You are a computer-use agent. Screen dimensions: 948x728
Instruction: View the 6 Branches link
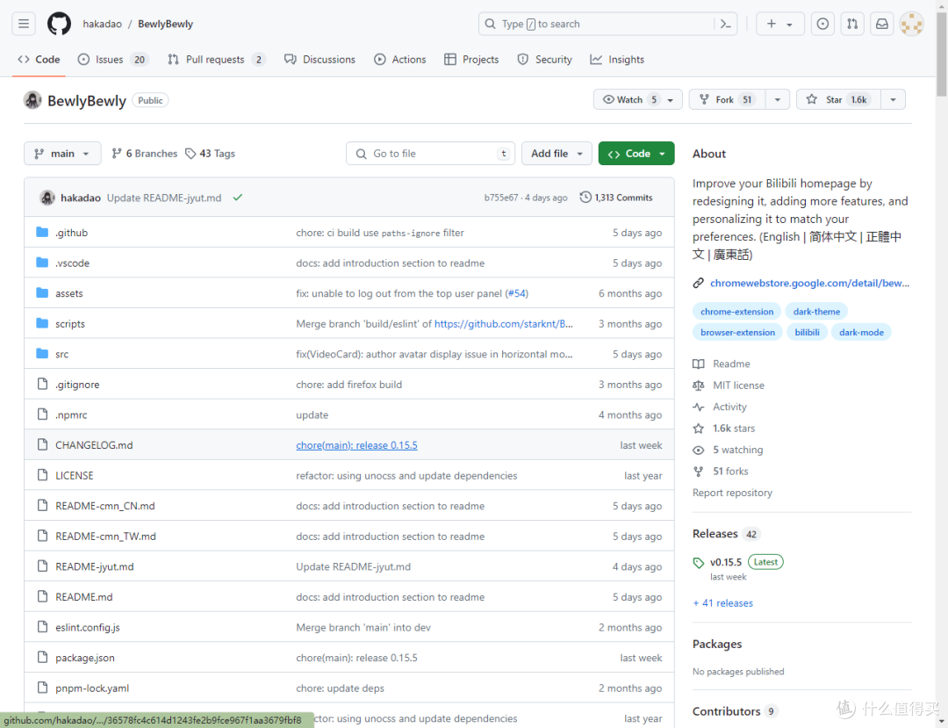tap(145, 154)
